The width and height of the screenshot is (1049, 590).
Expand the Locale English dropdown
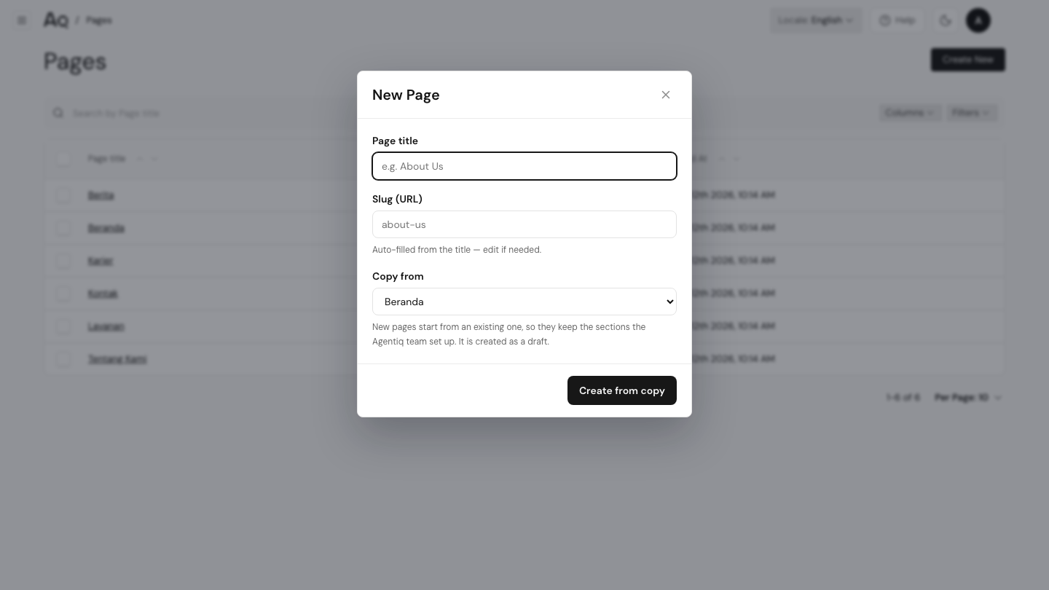pos(816,20)
